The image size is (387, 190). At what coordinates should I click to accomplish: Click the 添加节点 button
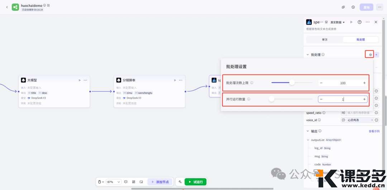(x=160, y=182)
